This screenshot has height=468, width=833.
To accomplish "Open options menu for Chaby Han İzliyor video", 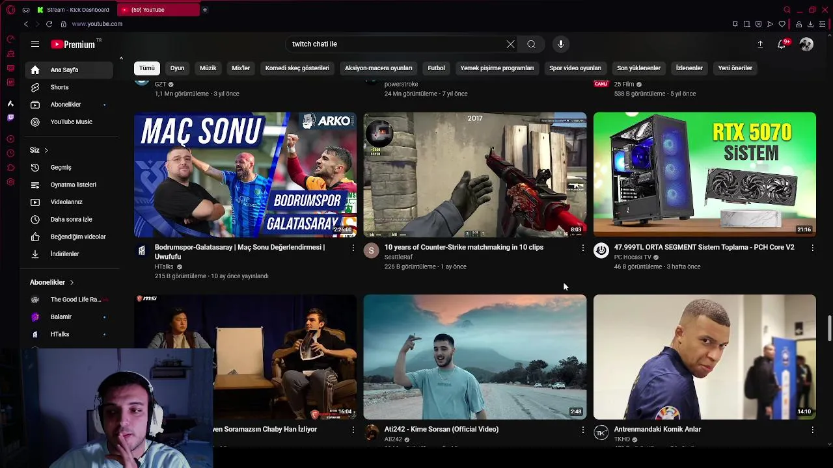I will coord(353,430).
